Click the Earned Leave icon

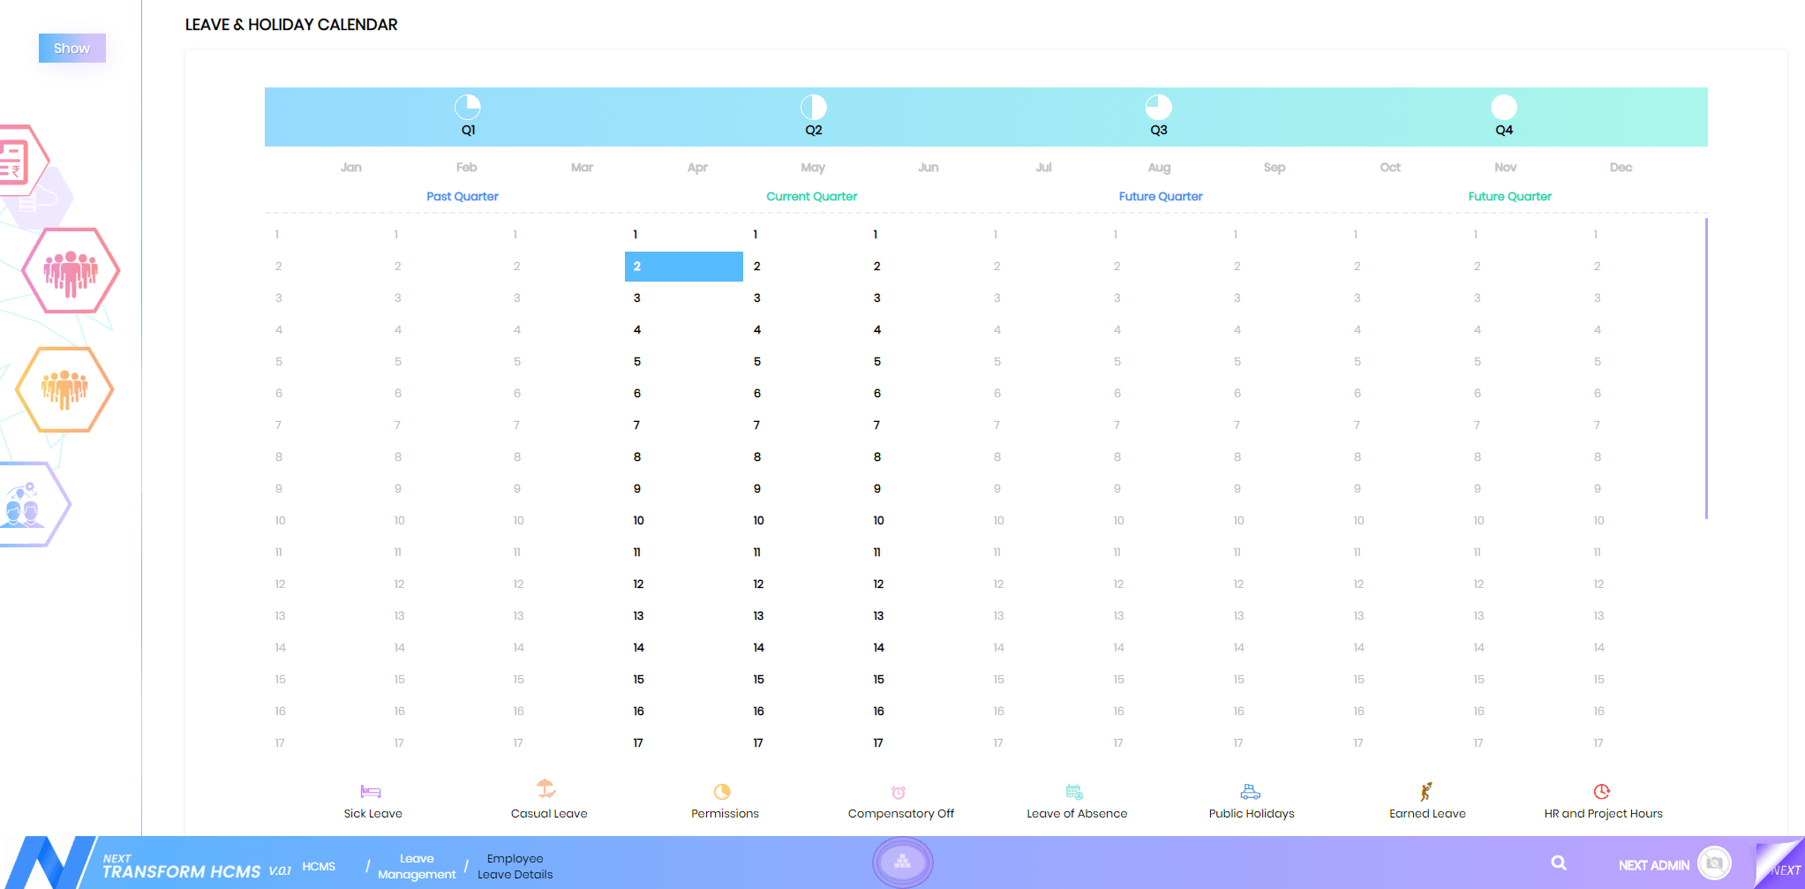pos(1425,791)
